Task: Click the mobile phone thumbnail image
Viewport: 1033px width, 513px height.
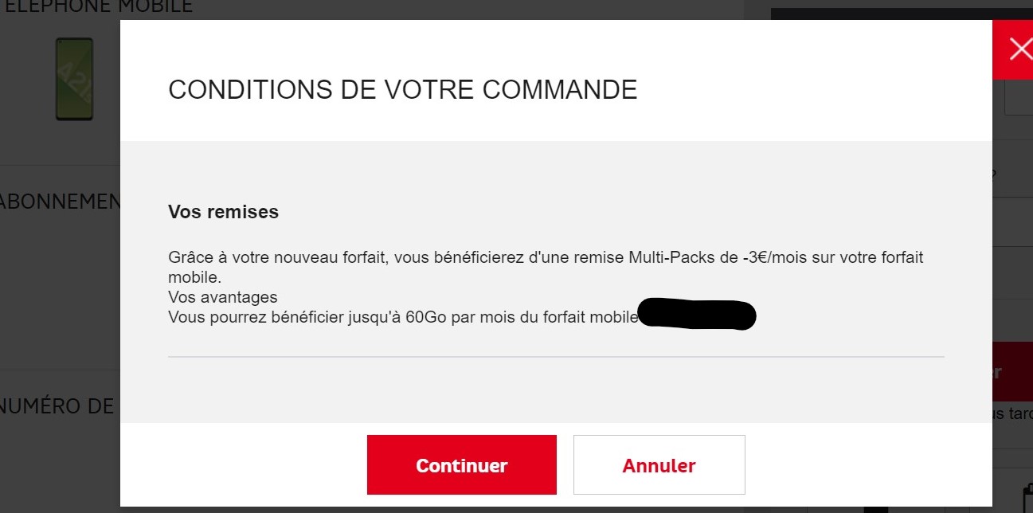Action: click(x=74, y=79)
